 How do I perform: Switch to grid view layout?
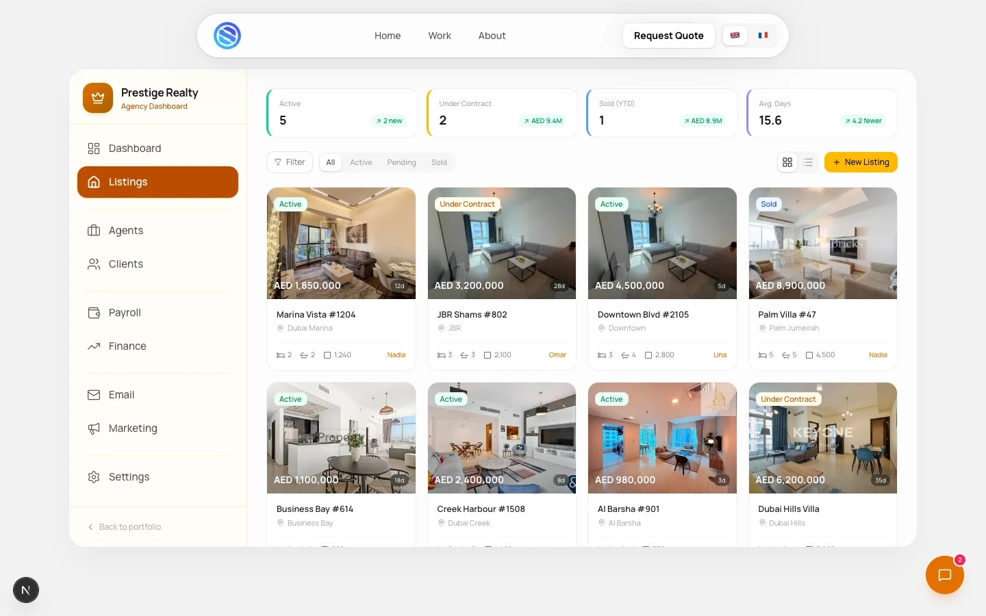click(787, 162)
